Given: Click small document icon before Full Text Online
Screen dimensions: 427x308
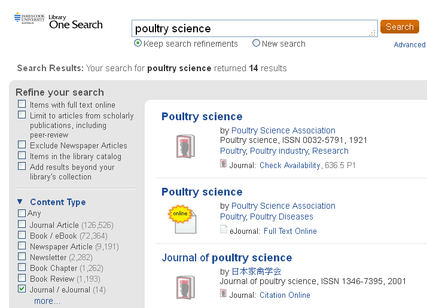Looking at the screenshot, I should [223, 229].
